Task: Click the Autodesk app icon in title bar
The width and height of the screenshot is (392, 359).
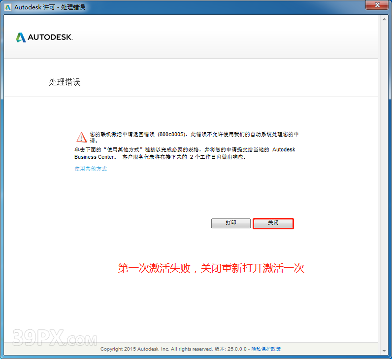Action: click(7, 7)
